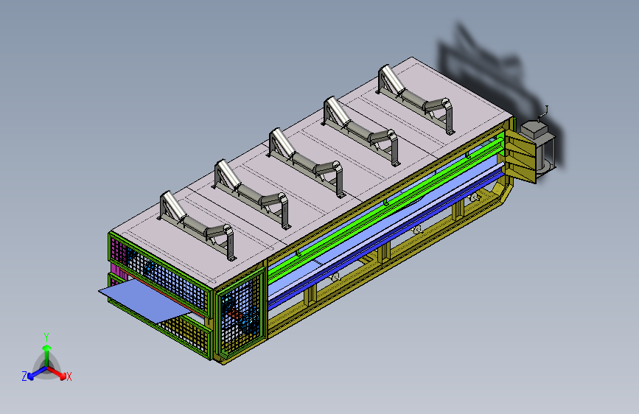The image size is (639, 414).
Task: Click the red X axis arrow of the triad
Action: click(58, 373)
